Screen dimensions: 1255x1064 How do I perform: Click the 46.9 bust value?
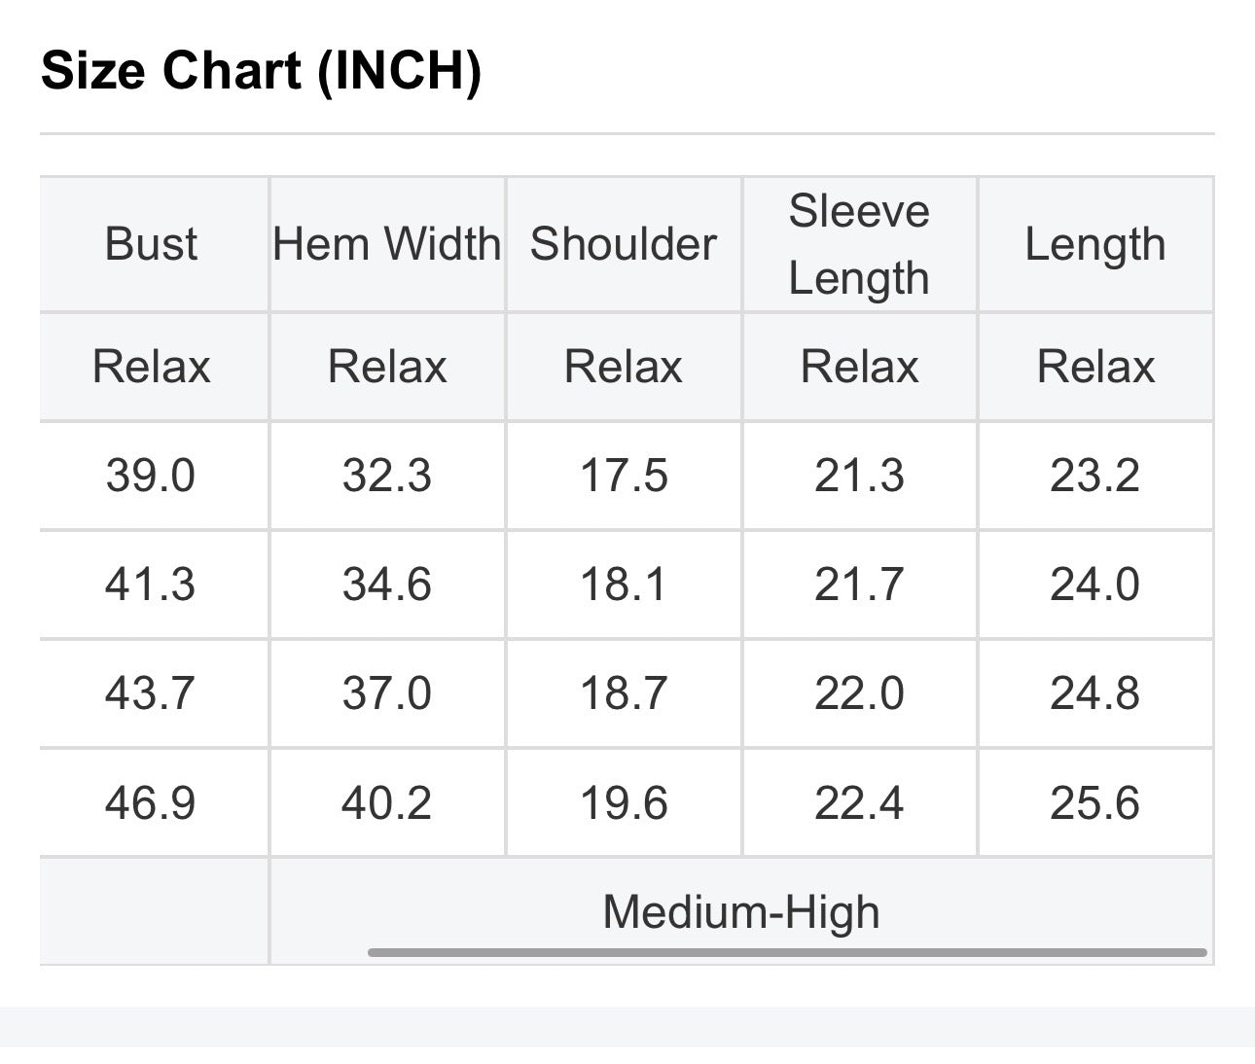[x=151, y=803]
